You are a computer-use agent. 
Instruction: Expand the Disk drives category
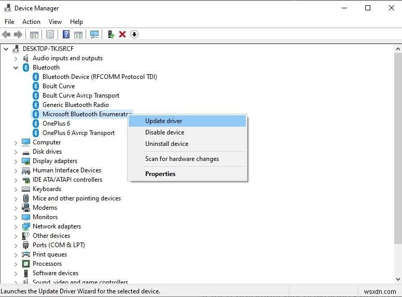(x=16, y=152)
